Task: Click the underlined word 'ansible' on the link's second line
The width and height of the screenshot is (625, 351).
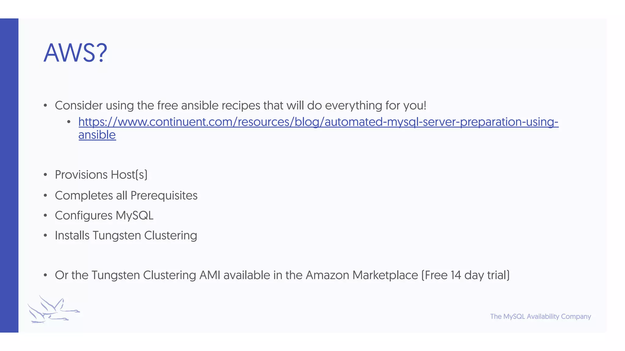Action: [x=97, y=135]
